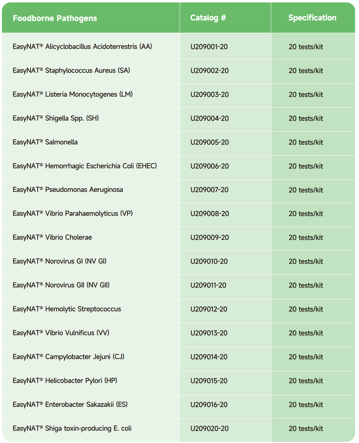The height and width of the screenshot is (443, 359).
Task: Click EasyNAT Shiga toxin-producing E. coli
Action: pos(72,428)
